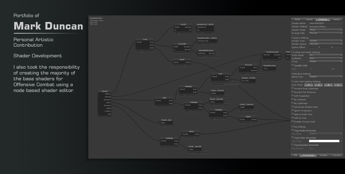This screenshot has width=345, height=174.
Task: Enable the Enable LOD checkbox
Action: 293,66
